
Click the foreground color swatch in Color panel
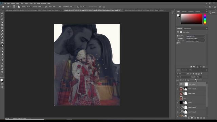(178, 15)
